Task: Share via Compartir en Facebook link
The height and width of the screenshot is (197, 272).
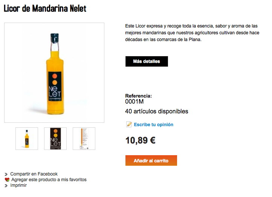Action: (x=34, y=174)
